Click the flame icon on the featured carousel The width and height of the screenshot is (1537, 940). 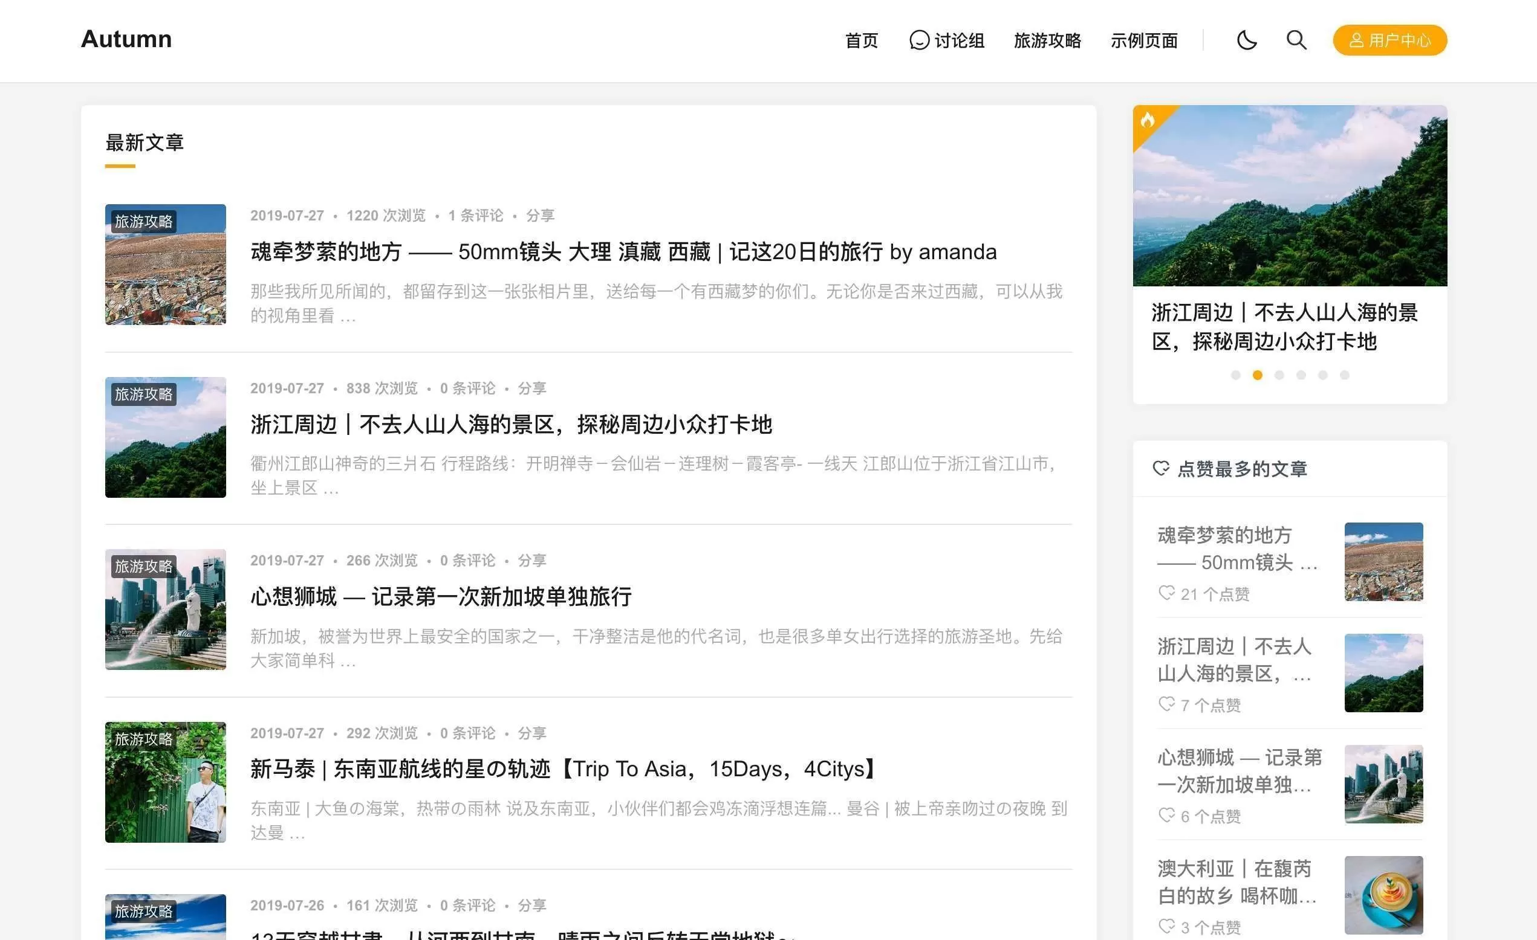(x=1149, y=120)
